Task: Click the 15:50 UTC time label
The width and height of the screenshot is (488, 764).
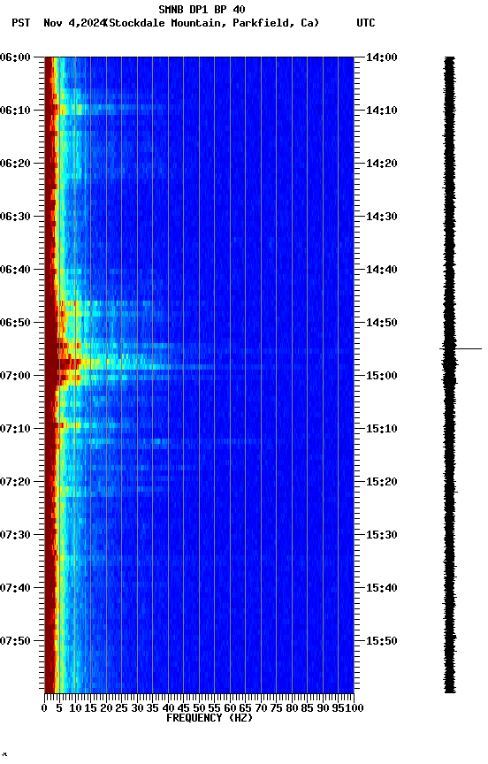Action: pyautogui.click(x=382, y=641)
